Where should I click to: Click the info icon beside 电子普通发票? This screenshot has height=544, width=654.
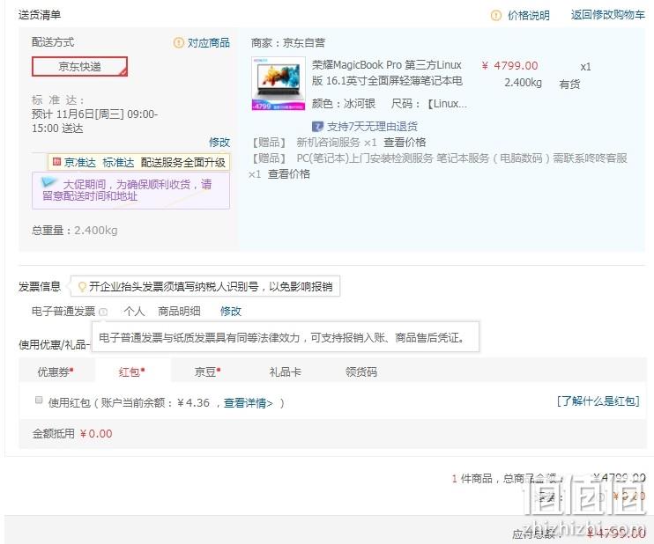point(103,311)
